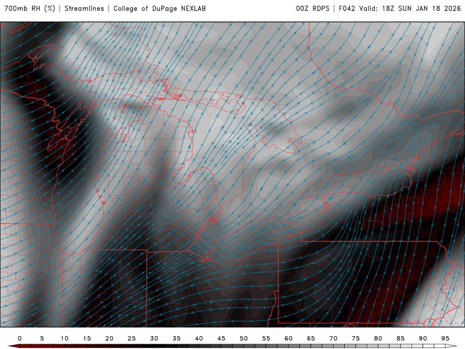The image size is (465, 349).
Task: Select the "F042" forecast hour text
Action: click(346, 9)
